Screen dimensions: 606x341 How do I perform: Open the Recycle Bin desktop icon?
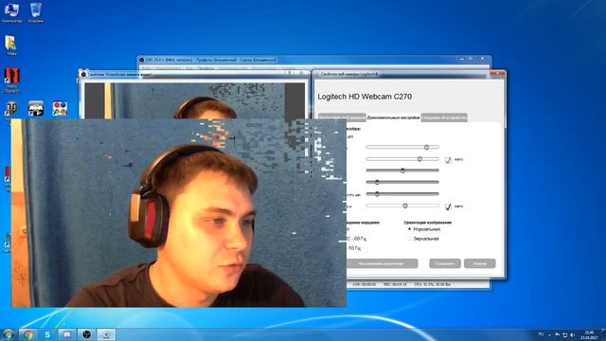pyautogui.click(x=36, y=12)
